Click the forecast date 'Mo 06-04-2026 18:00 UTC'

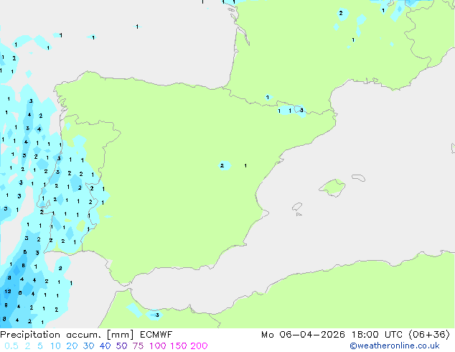(333, 335)
